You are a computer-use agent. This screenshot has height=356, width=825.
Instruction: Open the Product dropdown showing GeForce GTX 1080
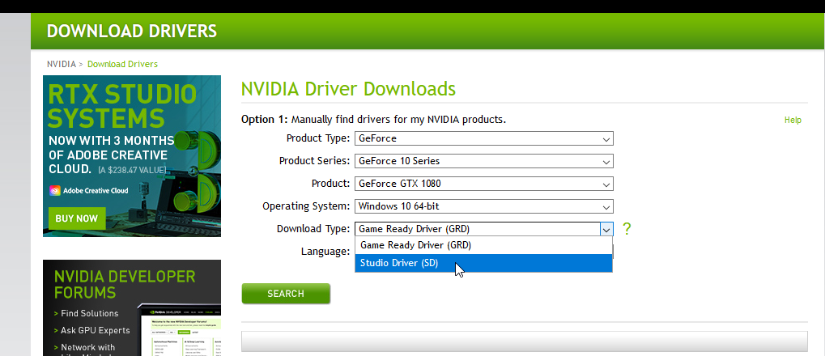(483, 184)
